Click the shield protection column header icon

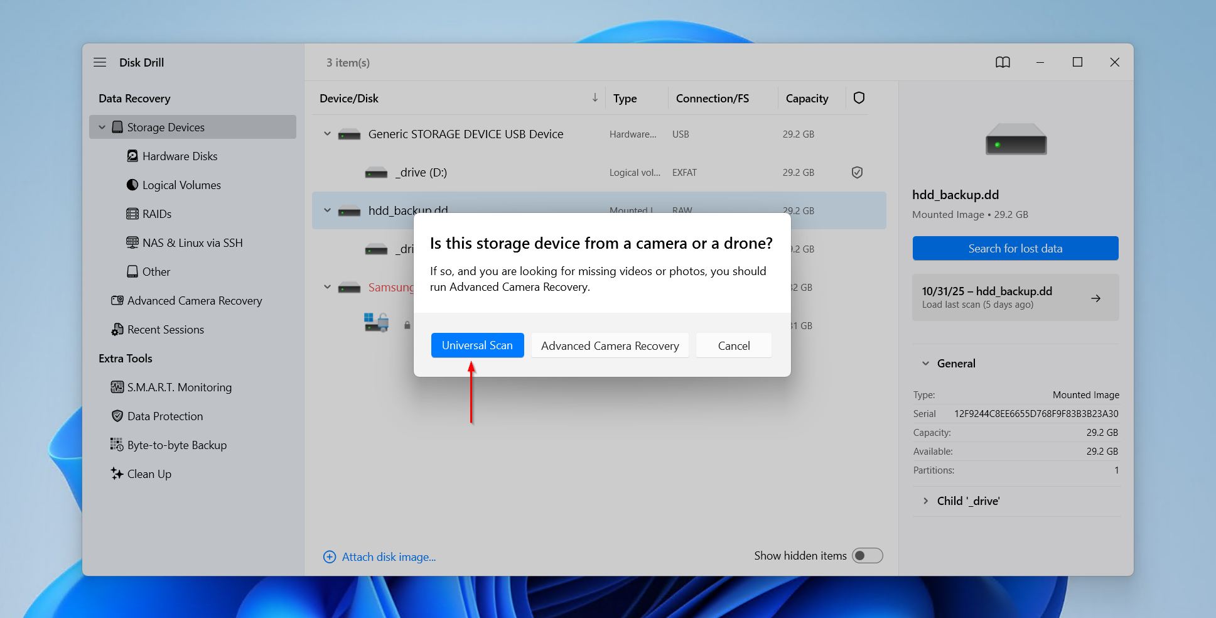click(859, 98)
